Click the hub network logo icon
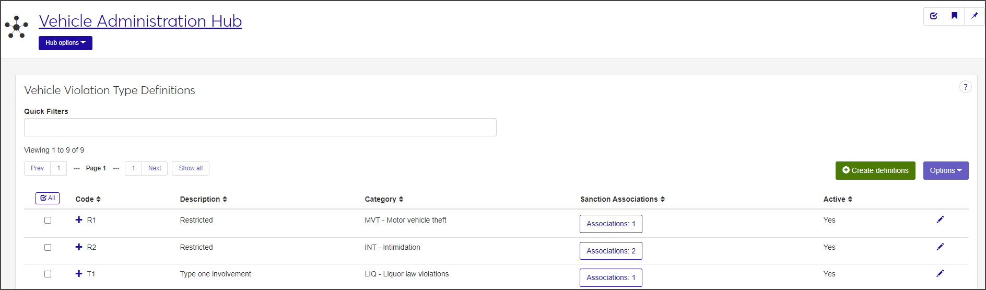The height and width of the screenshot is (290, 986). pyautogui.click(x=17, y=27)
